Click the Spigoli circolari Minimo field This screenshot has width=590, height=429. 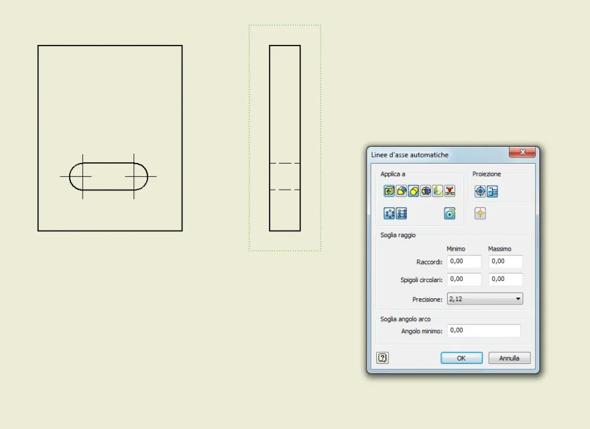(x=464, y=279)
